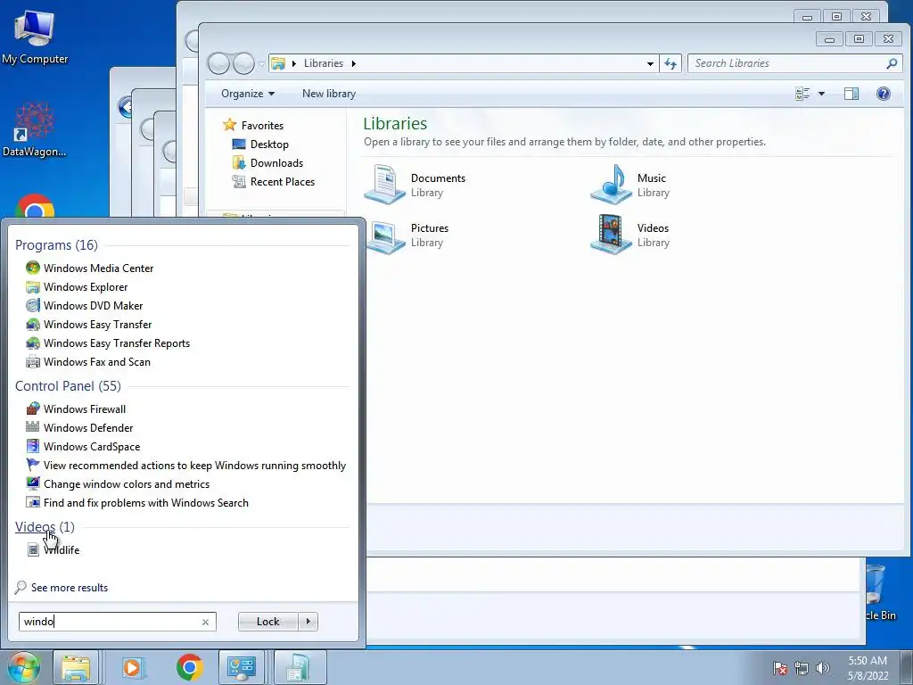Viewport: 913px width, 685px height.
Task: Click Libraries in the address breadcrumb
Action: [x=323, y=63]
